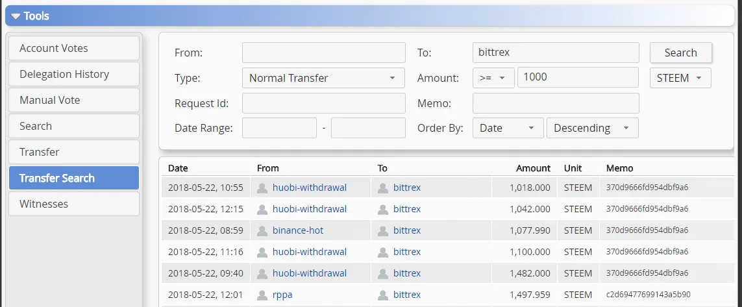Image resolution: width=742 pixels, height=307 pixels.
Task: Select memo c2d69477699143a5b90
Action: click(x=649, y=295)
